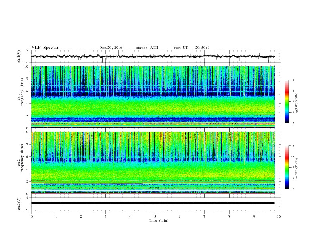
Task: Click the "VLF Spectra" plot title
Action: [45, 48]
